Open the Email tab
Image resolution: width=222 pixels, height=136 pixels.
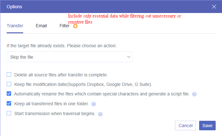(41, 26)
